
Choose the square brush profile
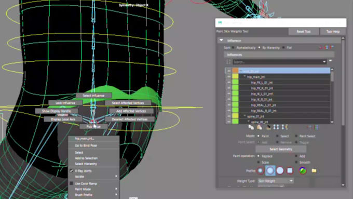click(290, 170)
